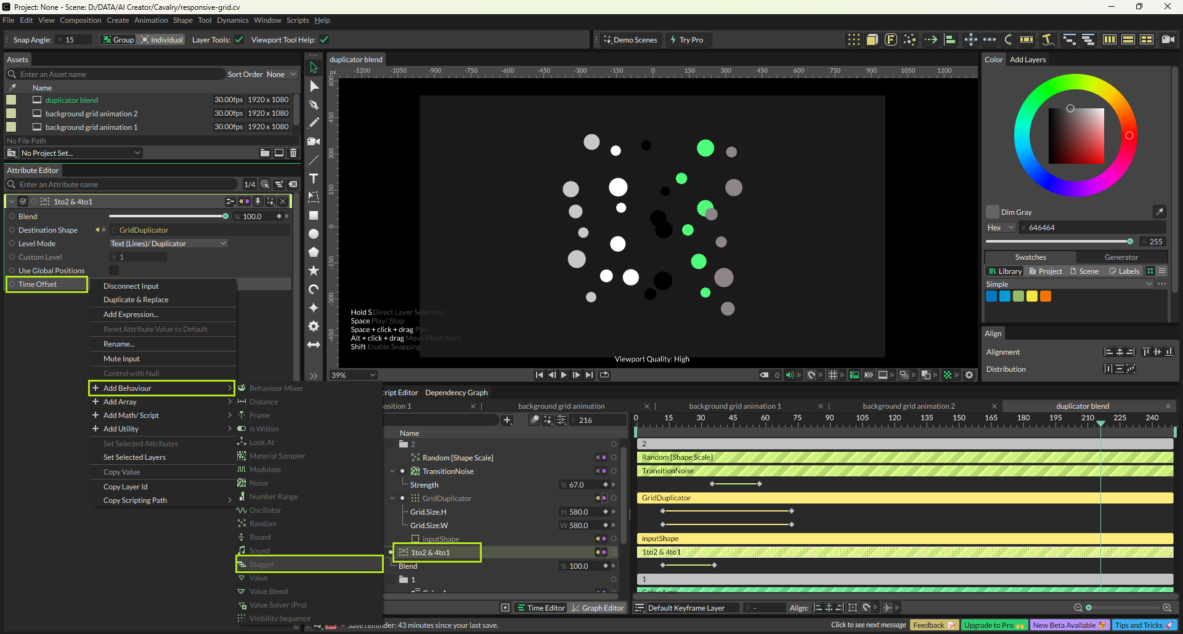The height and width of the screenshot is (634, 1183).
Task: Select the Rectangle shape tool
Action: (314, 215)
